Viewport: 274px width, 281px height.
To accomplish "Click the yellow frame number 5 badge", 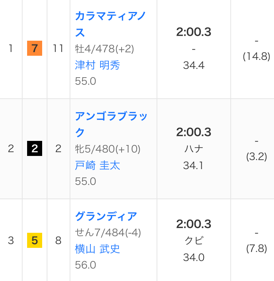I will tap(35, 240).
